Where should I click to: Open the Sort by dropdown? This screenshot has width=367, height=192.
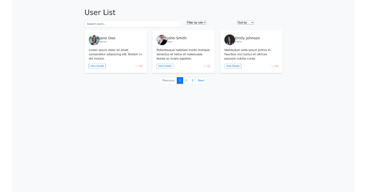246,23
